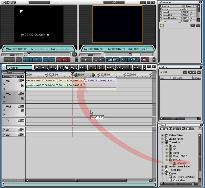Click the first effect view icon in Effect panel

click(x=162, y=129)
